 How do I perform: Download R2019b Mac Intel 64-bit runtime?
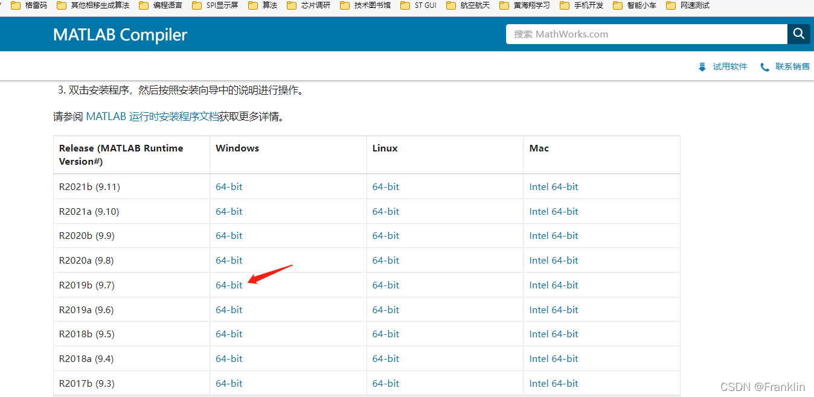(554, 285)
